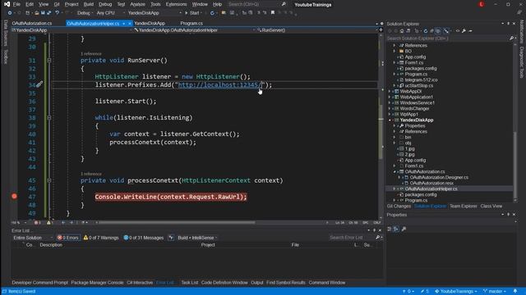Click the code editor vertical scrollbar
Viewport: 526px width, 295px height.
pyautogui.click(x=381, y=127)
